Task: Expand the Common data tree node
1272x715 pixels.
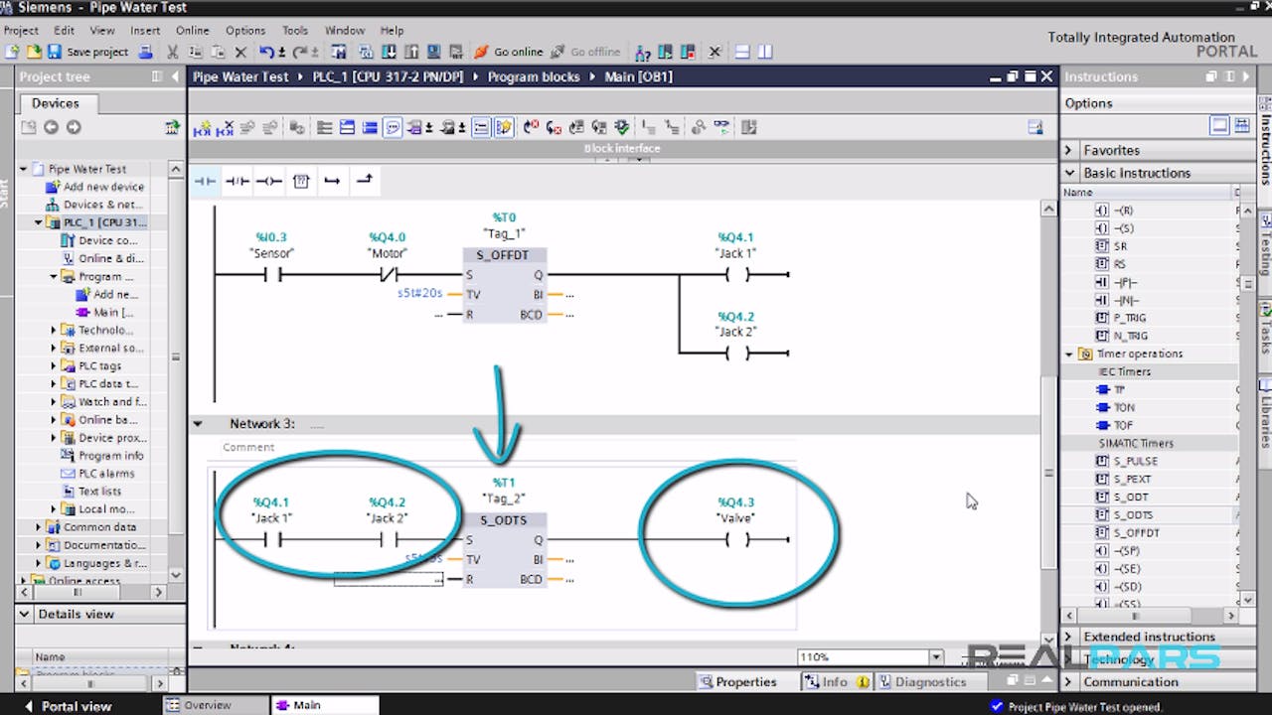Action: pyautogui.click(x=39, y=527)
